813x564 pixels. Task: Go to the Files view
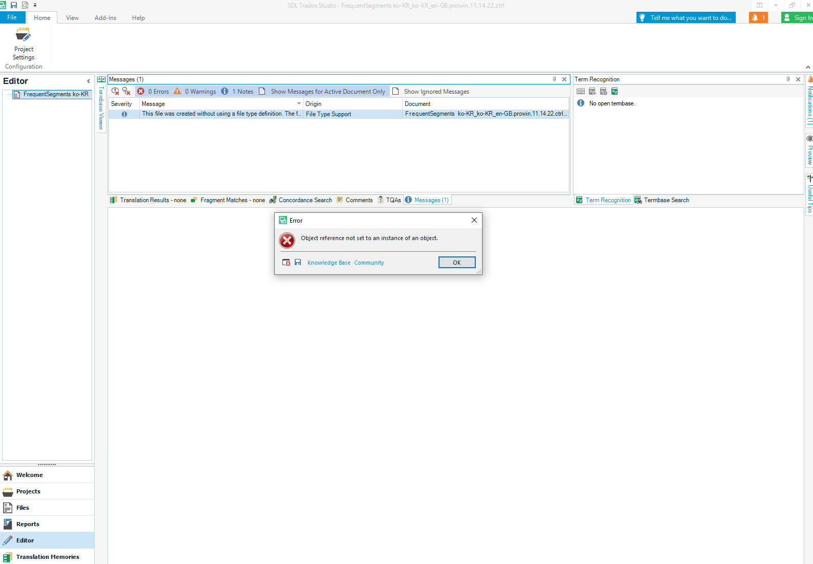pyautogui.click(x=47, y=508)
